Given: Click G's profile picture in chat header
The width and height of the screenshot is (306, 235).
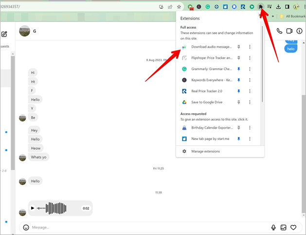Looking at the screenshot, I should click(x=25, y=31).
